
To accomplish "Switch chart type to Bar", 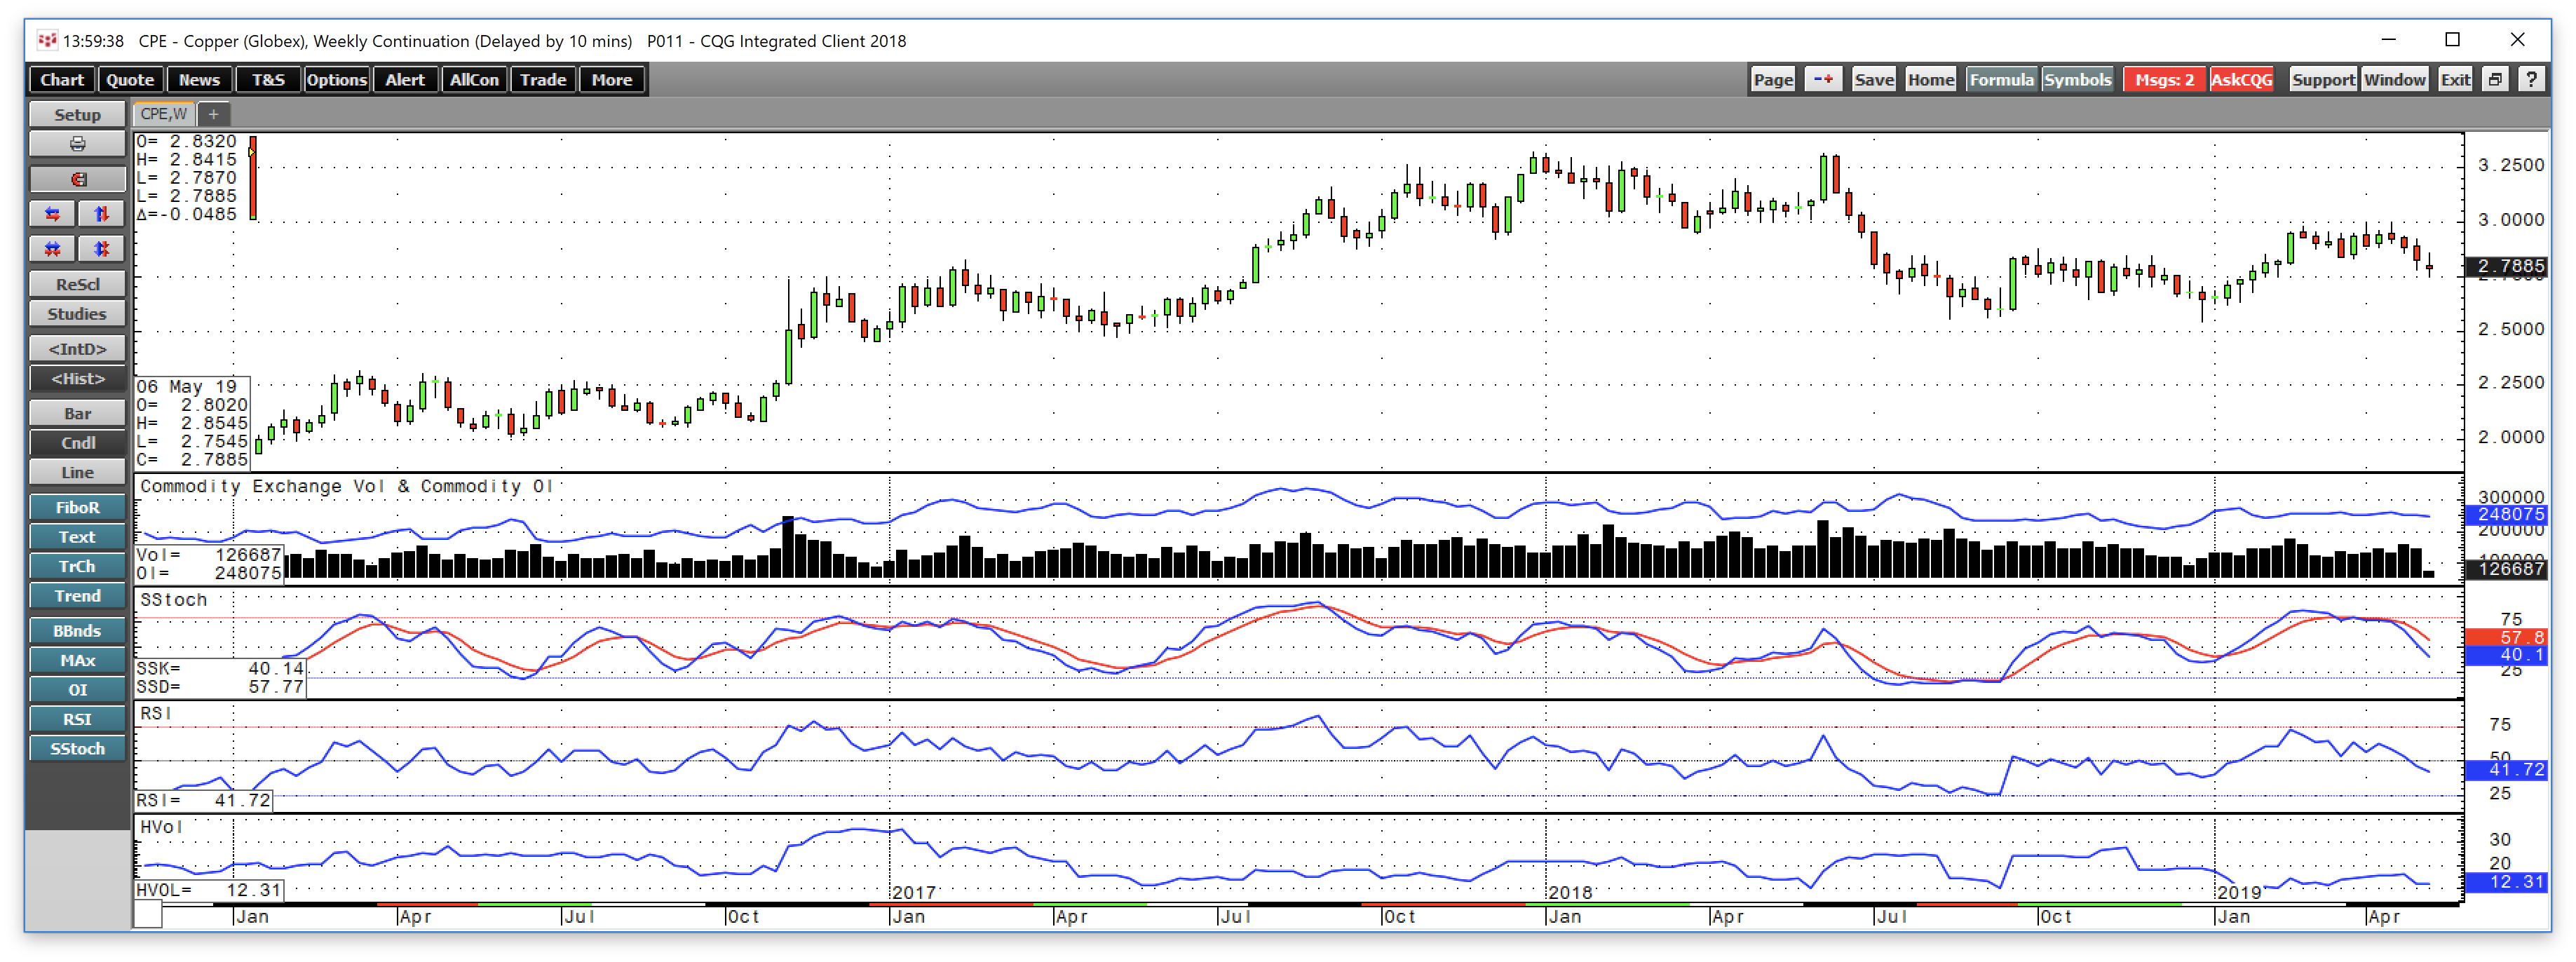I will [77, 413].
